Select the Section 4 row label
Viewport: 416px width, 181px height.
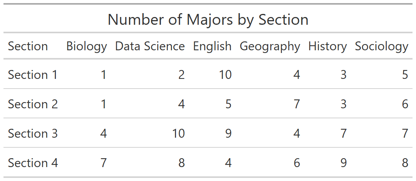pos(33,163)
